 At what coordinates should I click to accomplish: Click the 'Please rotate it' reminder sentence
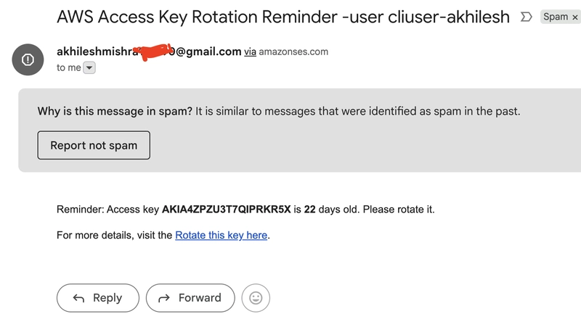pyautogui.click(x=399, y=210)
